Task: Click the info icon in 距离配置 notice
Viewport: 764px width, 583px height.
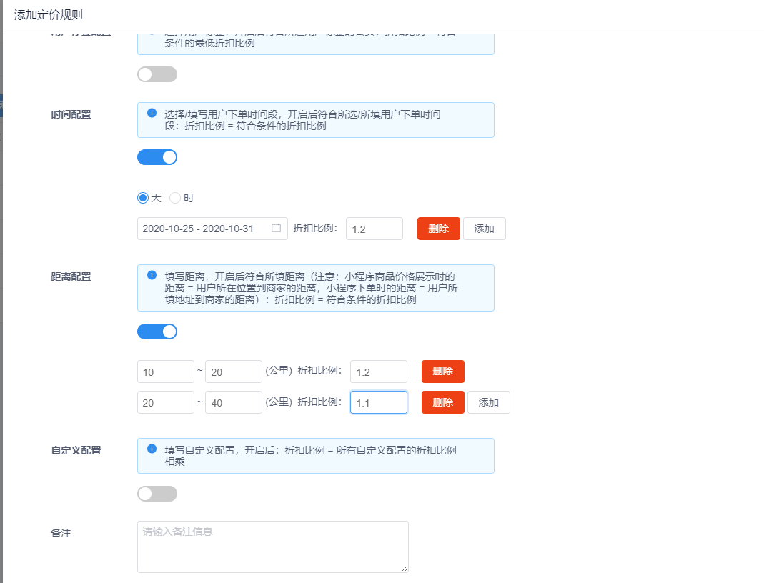Action: [152, 275]
